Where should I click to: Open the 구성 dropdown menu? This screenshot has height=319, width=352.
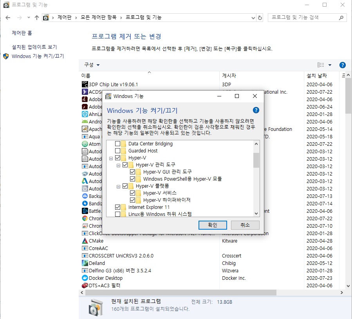pyautogui.click(x=92, y=65)
